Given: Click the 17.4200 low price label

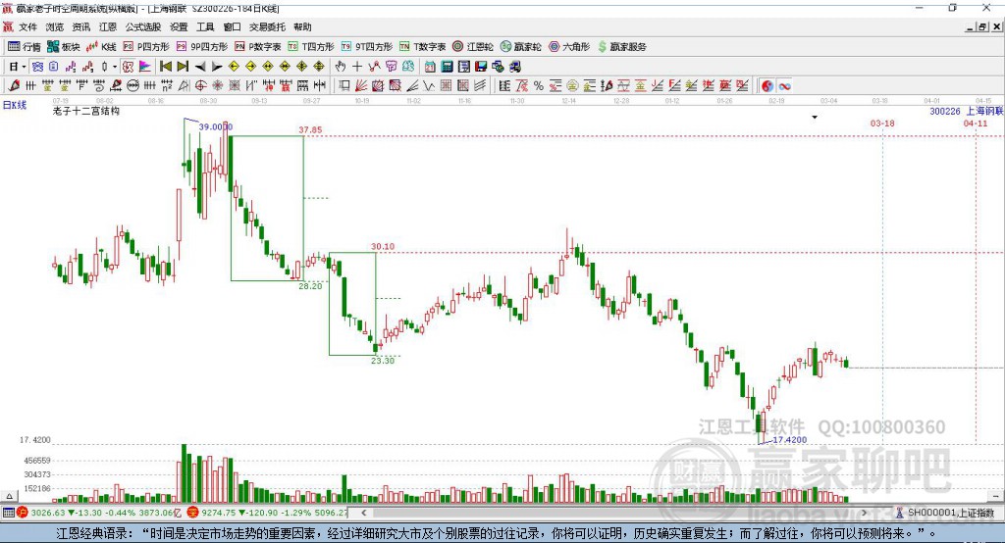Looking at the screenshot, I should [790, 440].
